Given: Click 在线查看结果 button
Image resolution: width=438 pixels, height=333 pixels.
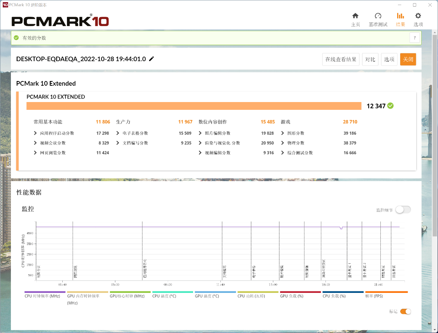Looking at the screenshot, I should [341, 59].
